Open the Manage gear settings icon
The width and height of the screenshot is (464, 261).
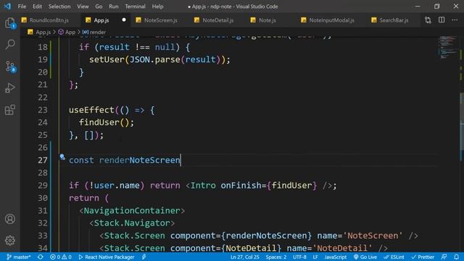pyautogui.click(x=10, y=240)
